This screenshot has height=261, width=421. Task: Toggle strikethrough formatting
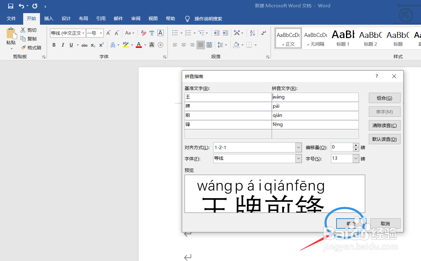pos(85,45)
